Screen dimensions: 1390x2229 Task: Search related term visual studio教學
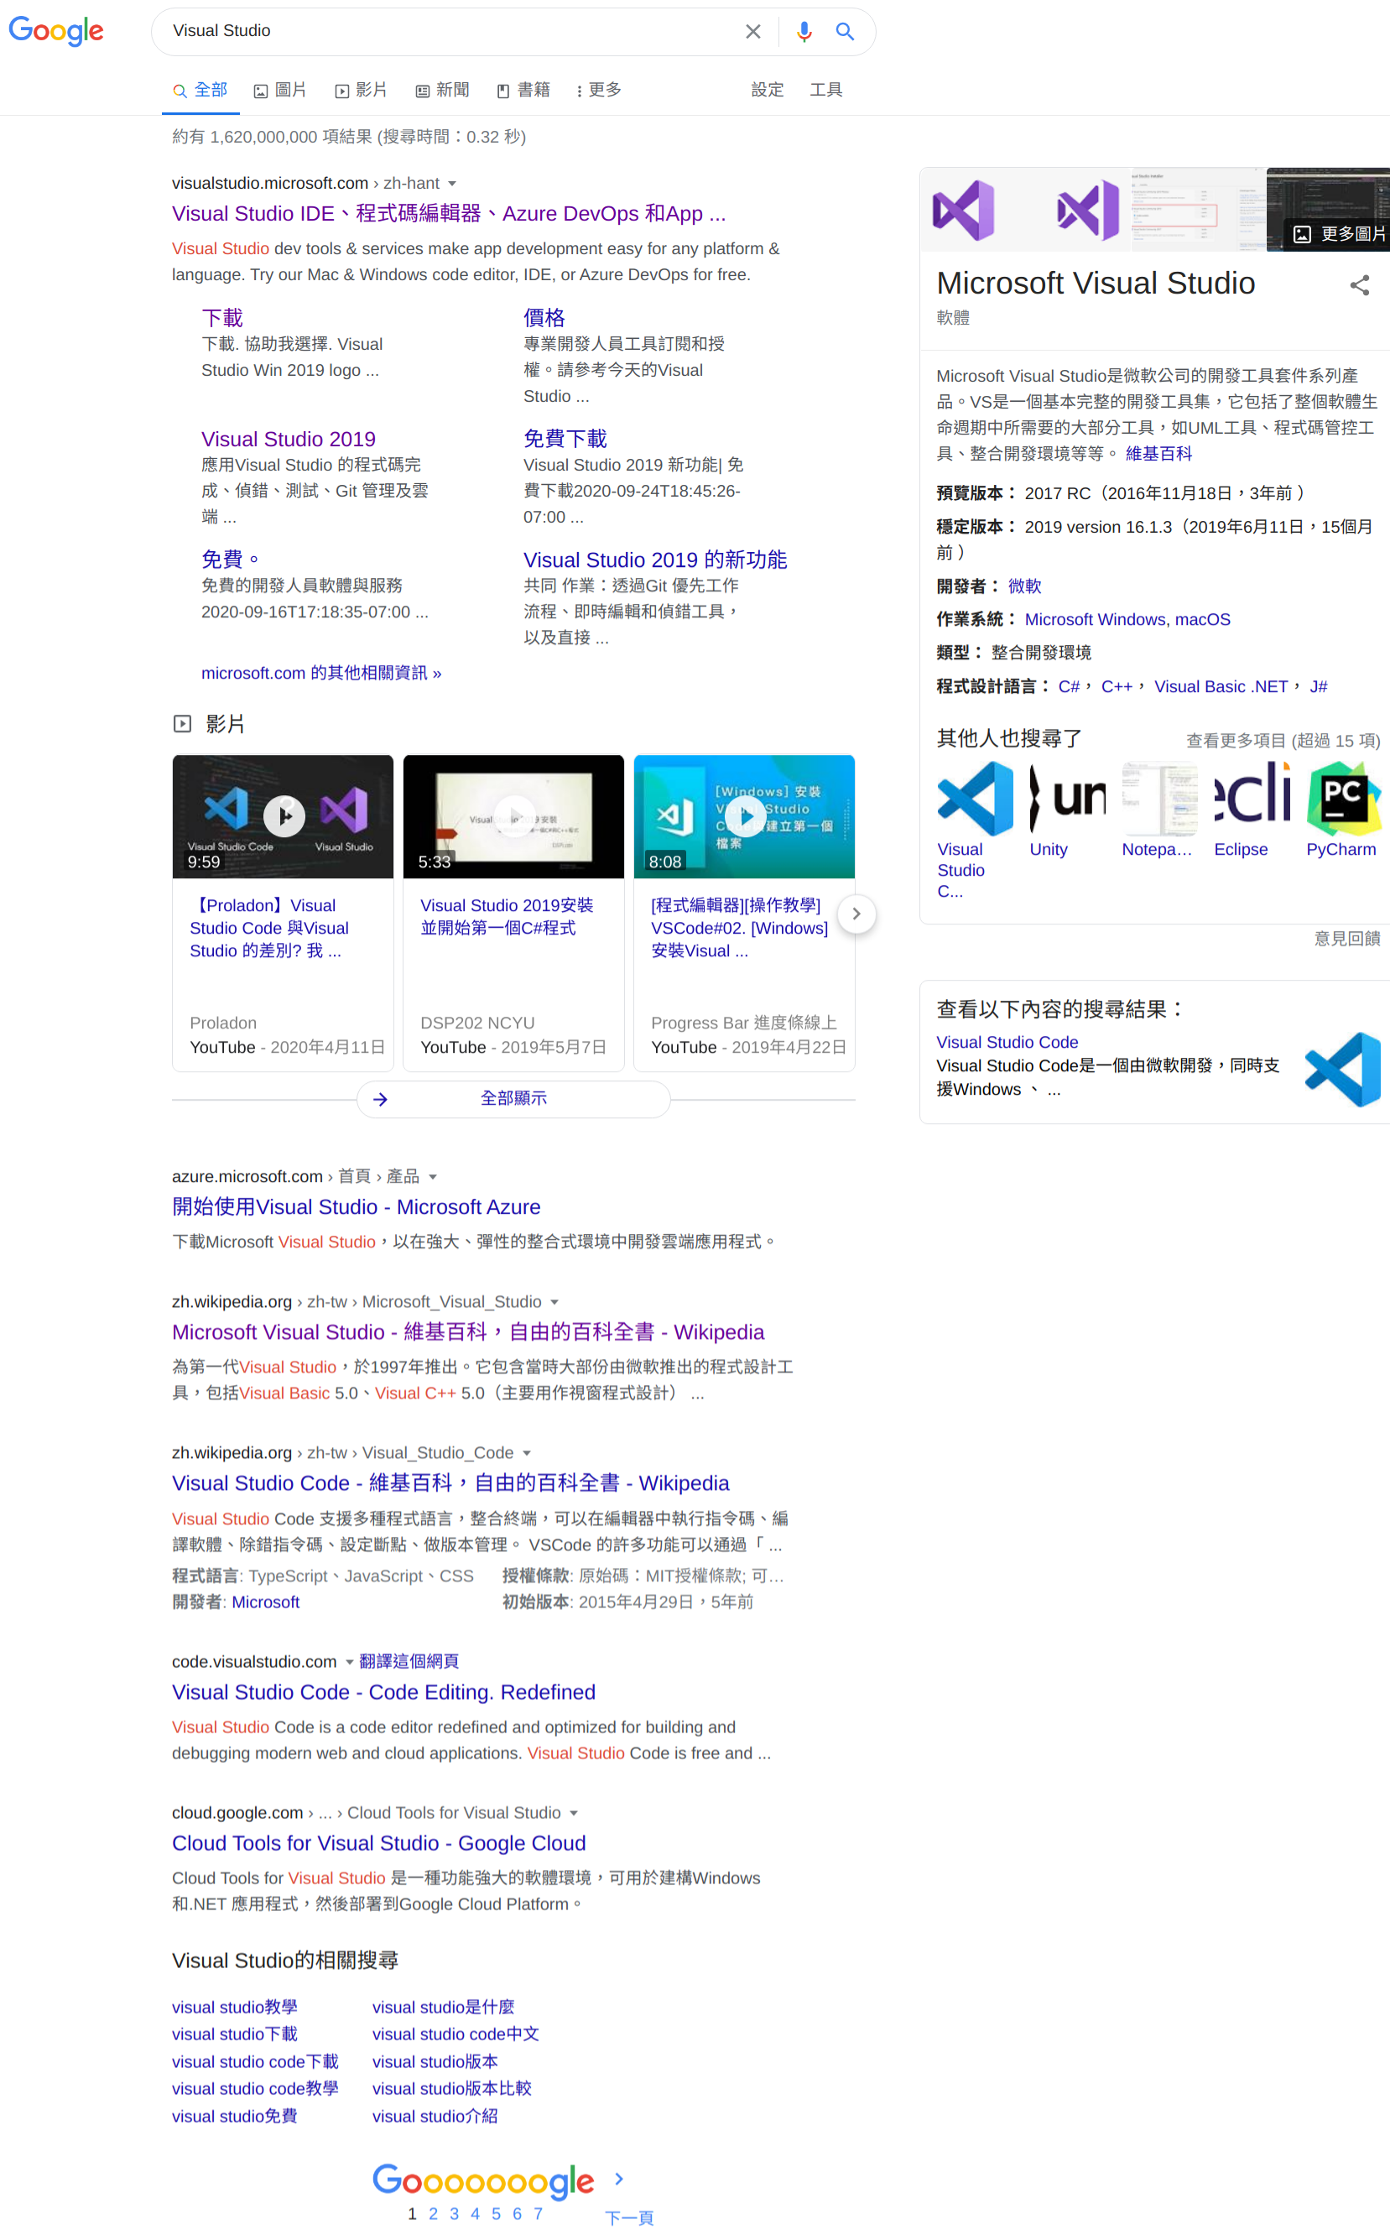tap(234, 2008)
